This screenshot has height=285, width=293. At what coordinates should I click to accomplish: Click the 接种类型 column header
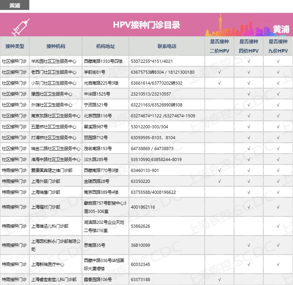(x=14, y=46)
